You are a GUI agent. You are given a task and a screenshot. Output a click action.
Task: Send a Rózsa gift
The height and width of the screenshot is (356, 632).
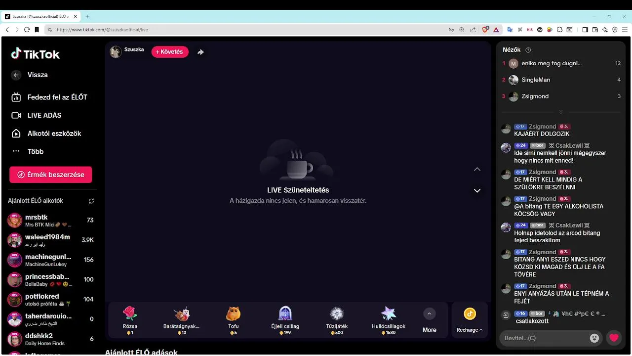click(x=130, y=320)
